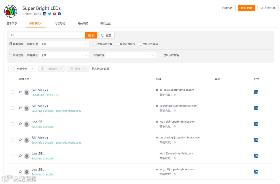Viewport: 280px width, 184px height.
Task: Switch to 基本信息 tab
Action: 12,23
